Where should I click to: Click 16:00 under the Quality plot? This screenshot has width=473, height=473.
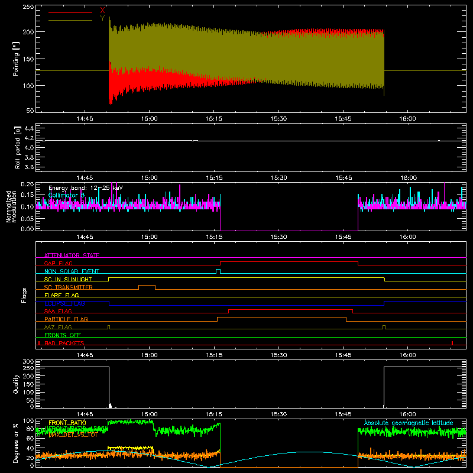click(x=407, y=414)
